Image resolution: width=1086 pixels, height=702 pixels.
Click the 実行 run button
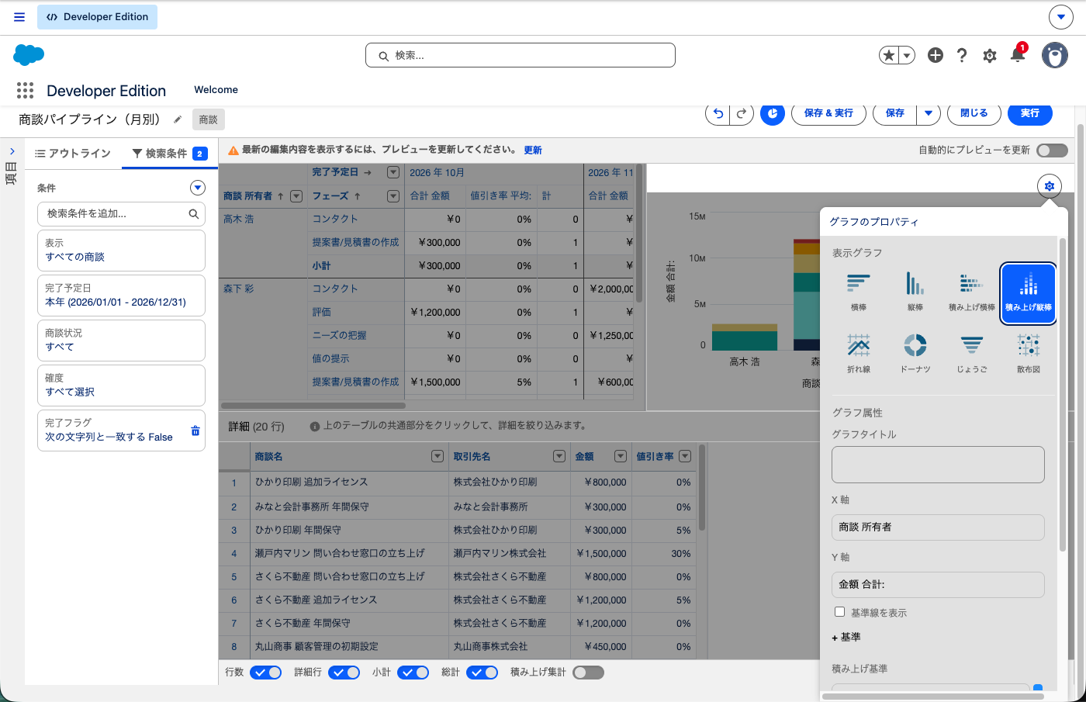click(1030, 113)
